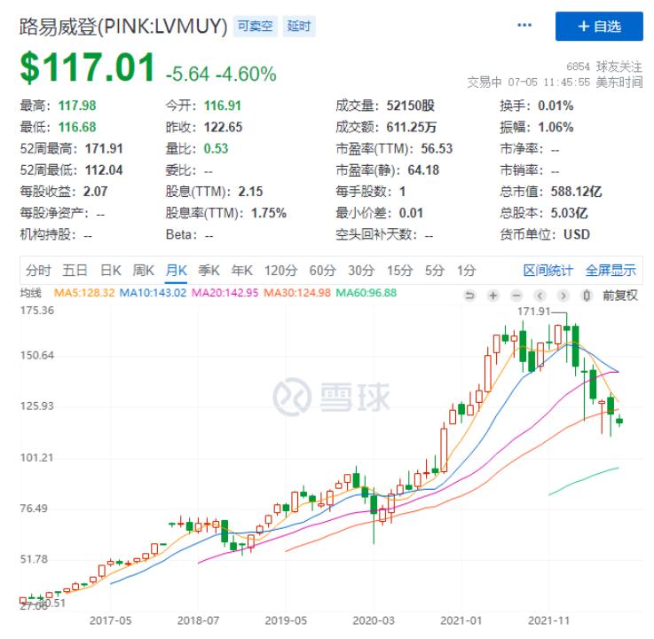
Task: Switch to the 日K tab
Action: tap(111, 271)
